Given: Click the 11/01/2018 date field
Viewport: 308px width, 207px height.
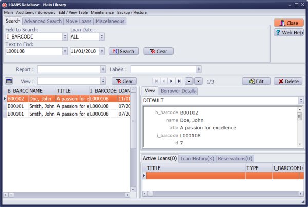Looking at the screenshot, I should pyautogui.click(x=85, y=51).
